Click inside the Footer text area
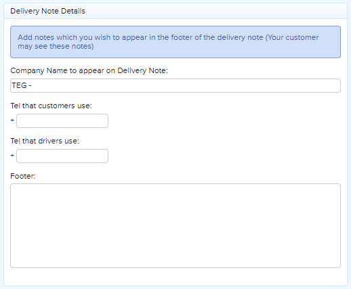351x289 pixels. coord(175,225)
